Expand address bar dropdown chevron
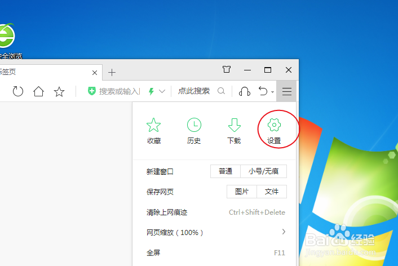 (x=162, y=91)
